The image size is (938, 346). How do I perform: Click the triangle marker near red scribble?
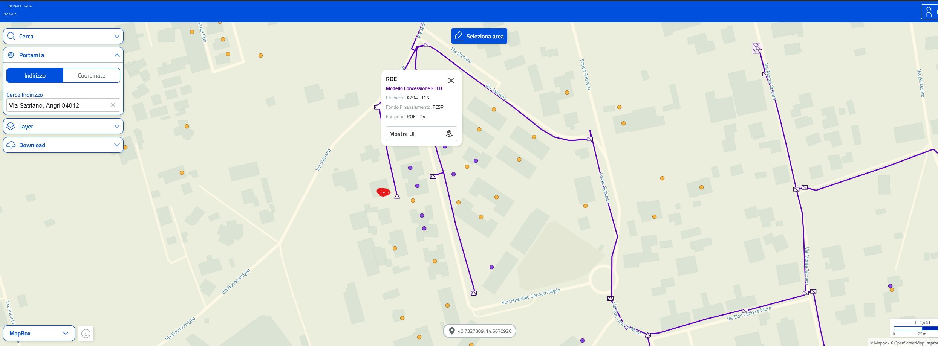pos(397,196)
